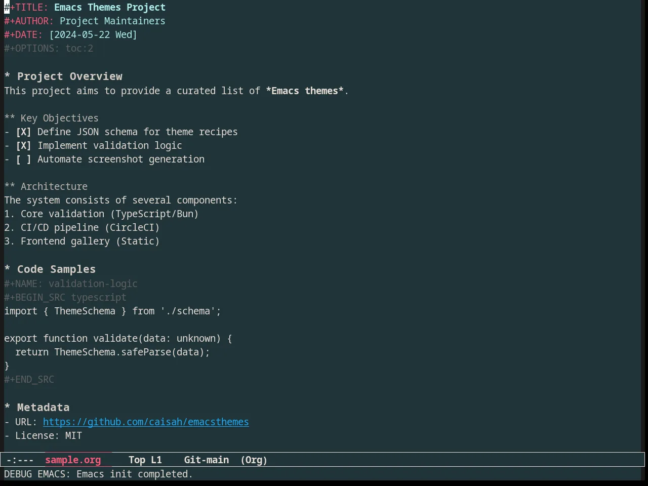
Task: Click list item Frontend gallery (Static)
Action: (x=82, y=241)
